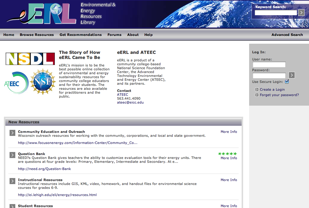Click the NSDL logo image
The height and width of the screenshot is (208, 309).
tap(30, 59)
